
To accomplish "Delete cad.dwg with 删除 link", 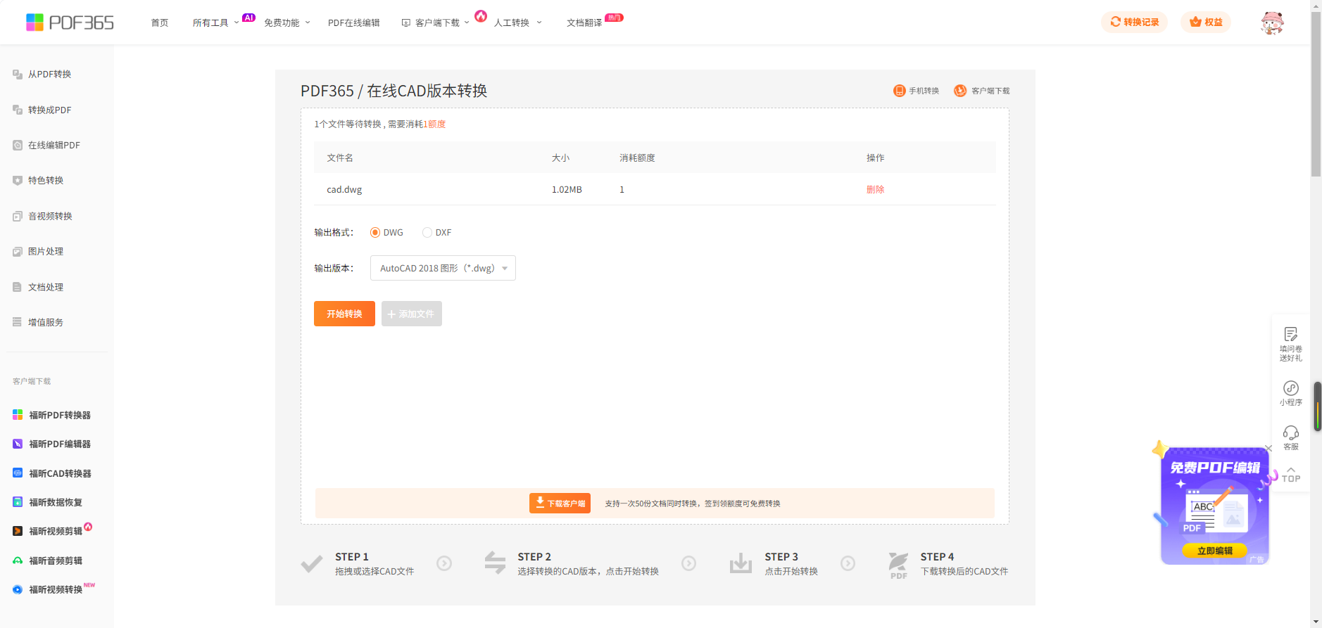I will pyautogui.click(x=875, y=190).
